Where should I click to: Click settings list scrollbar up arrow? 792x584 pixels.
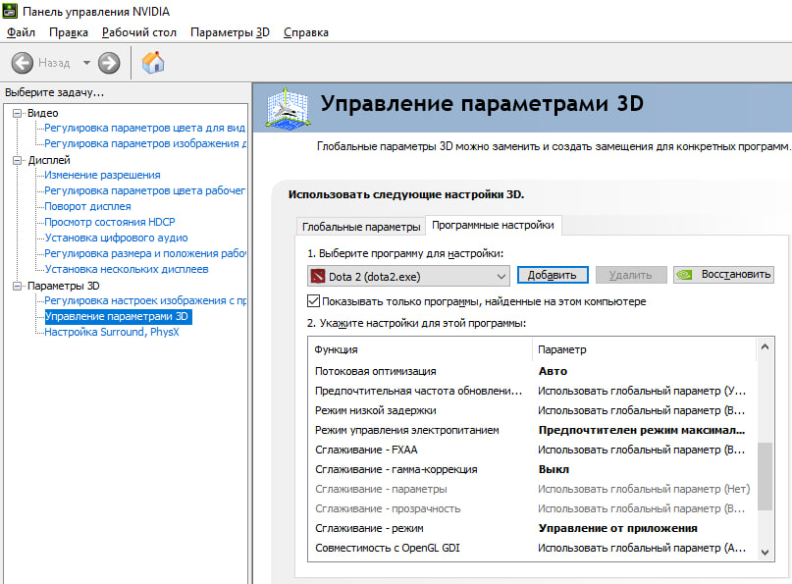[x=765, y=347]
